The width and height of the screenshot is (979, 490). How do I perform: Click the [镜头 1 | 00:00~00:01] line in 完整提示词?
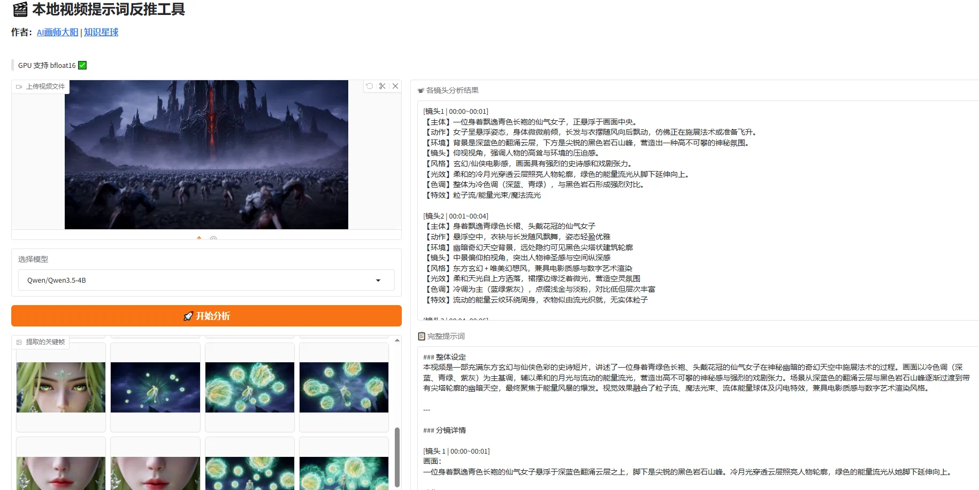tap(456, 452)
